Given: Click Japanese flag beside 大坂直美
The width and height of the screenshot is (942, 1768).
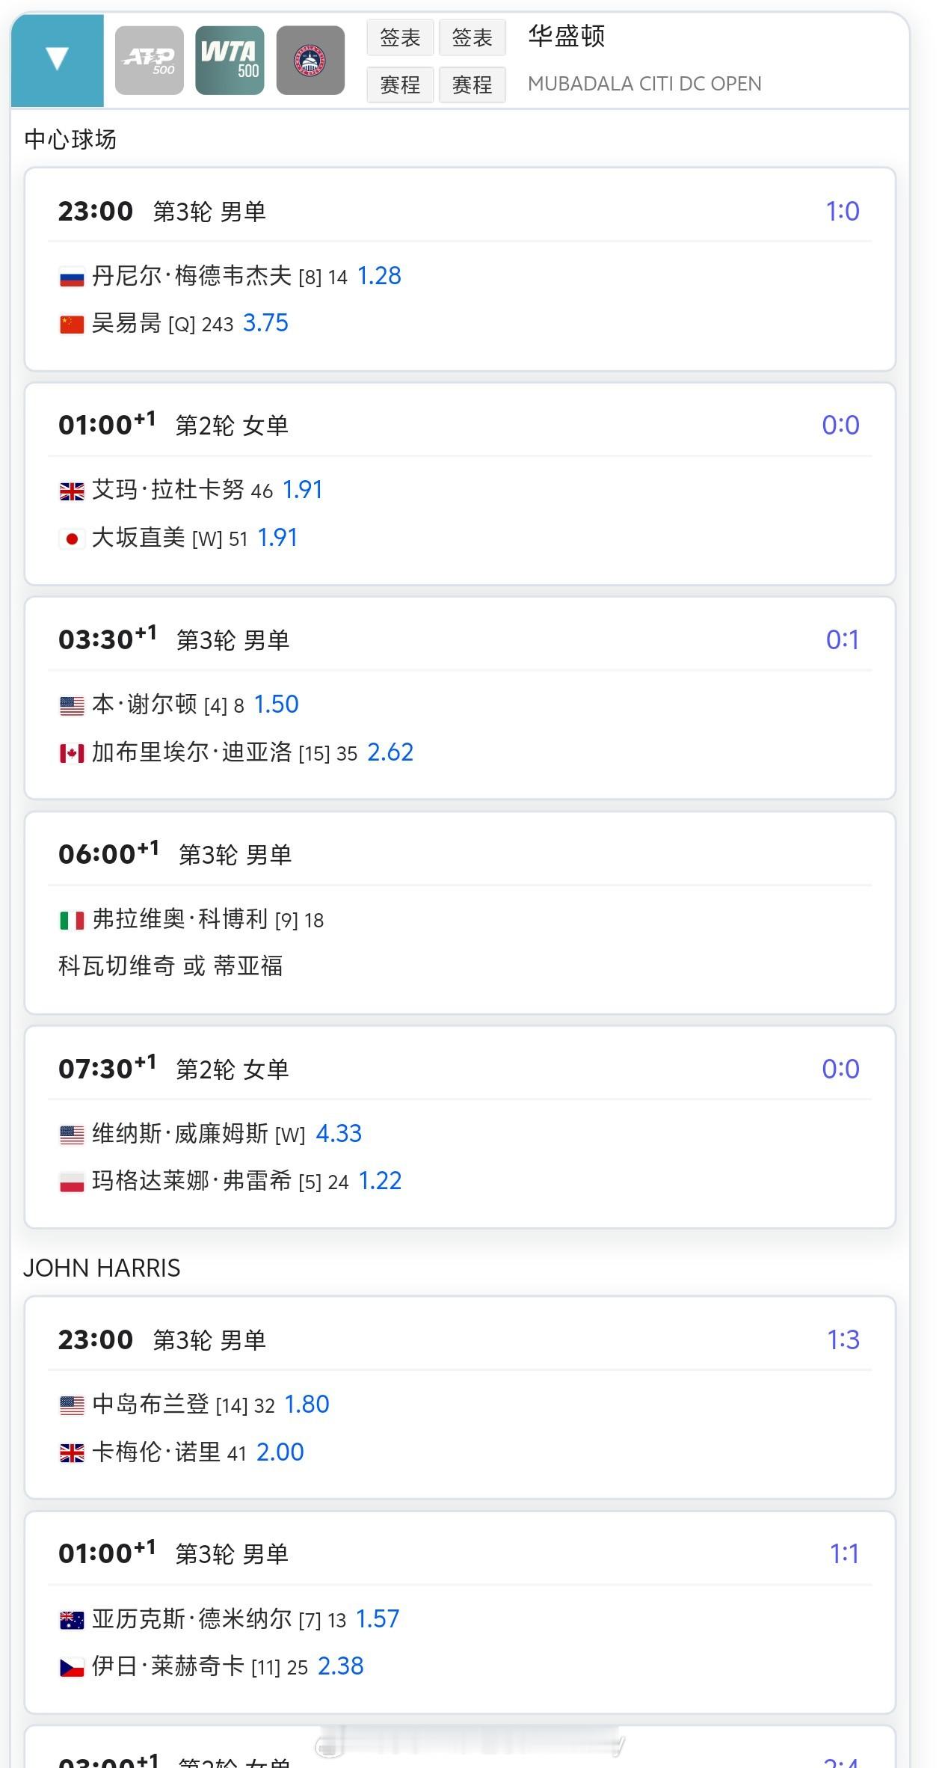Looking at the screenshot, I should [72, 538].
